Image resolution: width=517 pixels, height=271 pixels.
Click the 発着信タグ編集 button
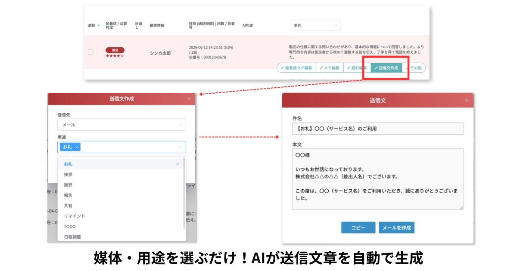pyautogui.click(x=296, y=68)
